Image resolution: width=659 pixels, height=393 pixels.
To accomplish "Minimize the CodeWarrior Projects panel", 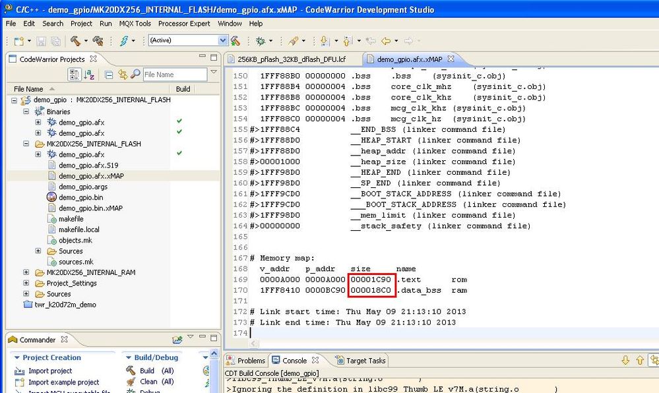I will (203, 56).
